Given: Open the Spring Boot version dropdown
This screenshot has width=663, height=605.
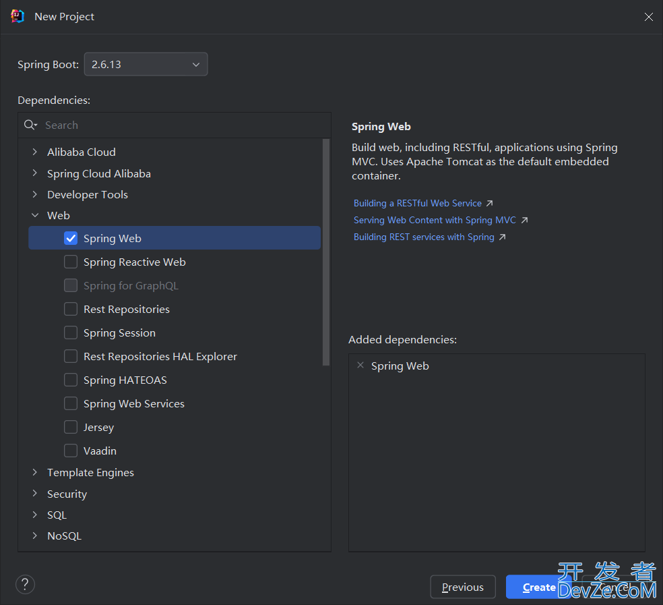Looking at the screenshot, I should [146, 64].
